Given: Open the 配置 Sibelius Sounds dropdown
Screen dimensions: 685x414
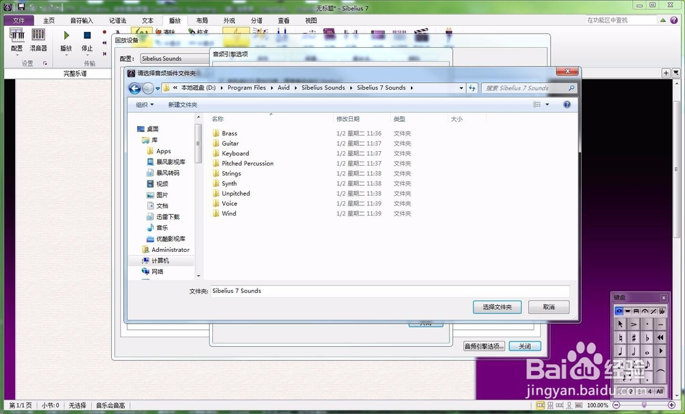Looking at the screenshot, I should (x=175, y=58).
